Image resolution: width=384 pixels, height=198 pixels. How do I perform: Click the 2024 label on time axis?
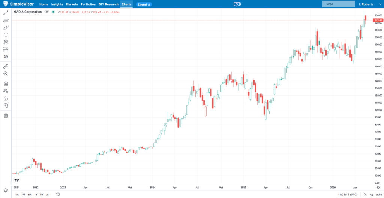pyautogui.click(x=152, y=188)
